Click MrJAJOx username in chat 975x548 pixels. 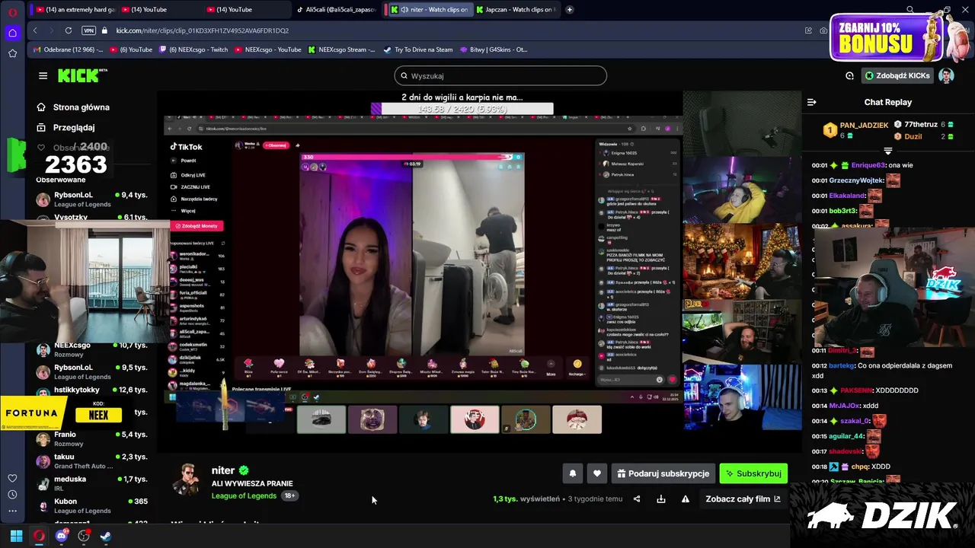coord(844,406)
